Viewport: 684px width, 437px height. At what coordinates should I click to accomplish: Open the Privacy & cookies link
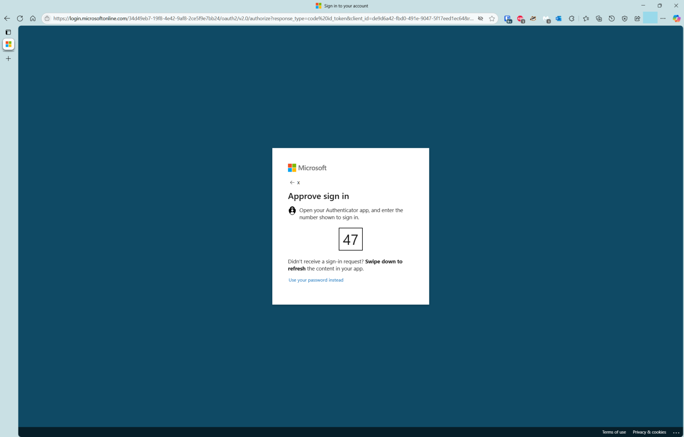click(x=649, y=432)
